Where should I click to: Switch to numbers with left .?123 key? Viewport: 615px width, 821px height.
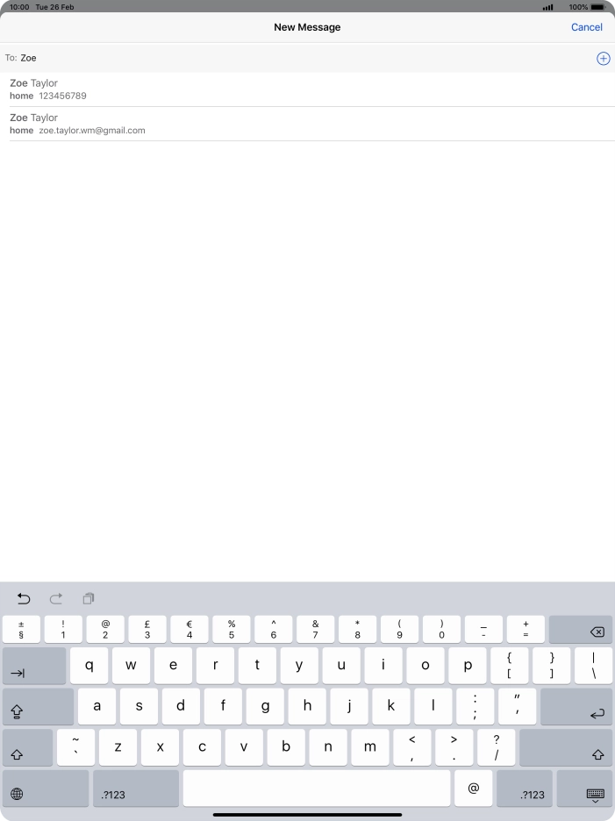coord(135,789)
